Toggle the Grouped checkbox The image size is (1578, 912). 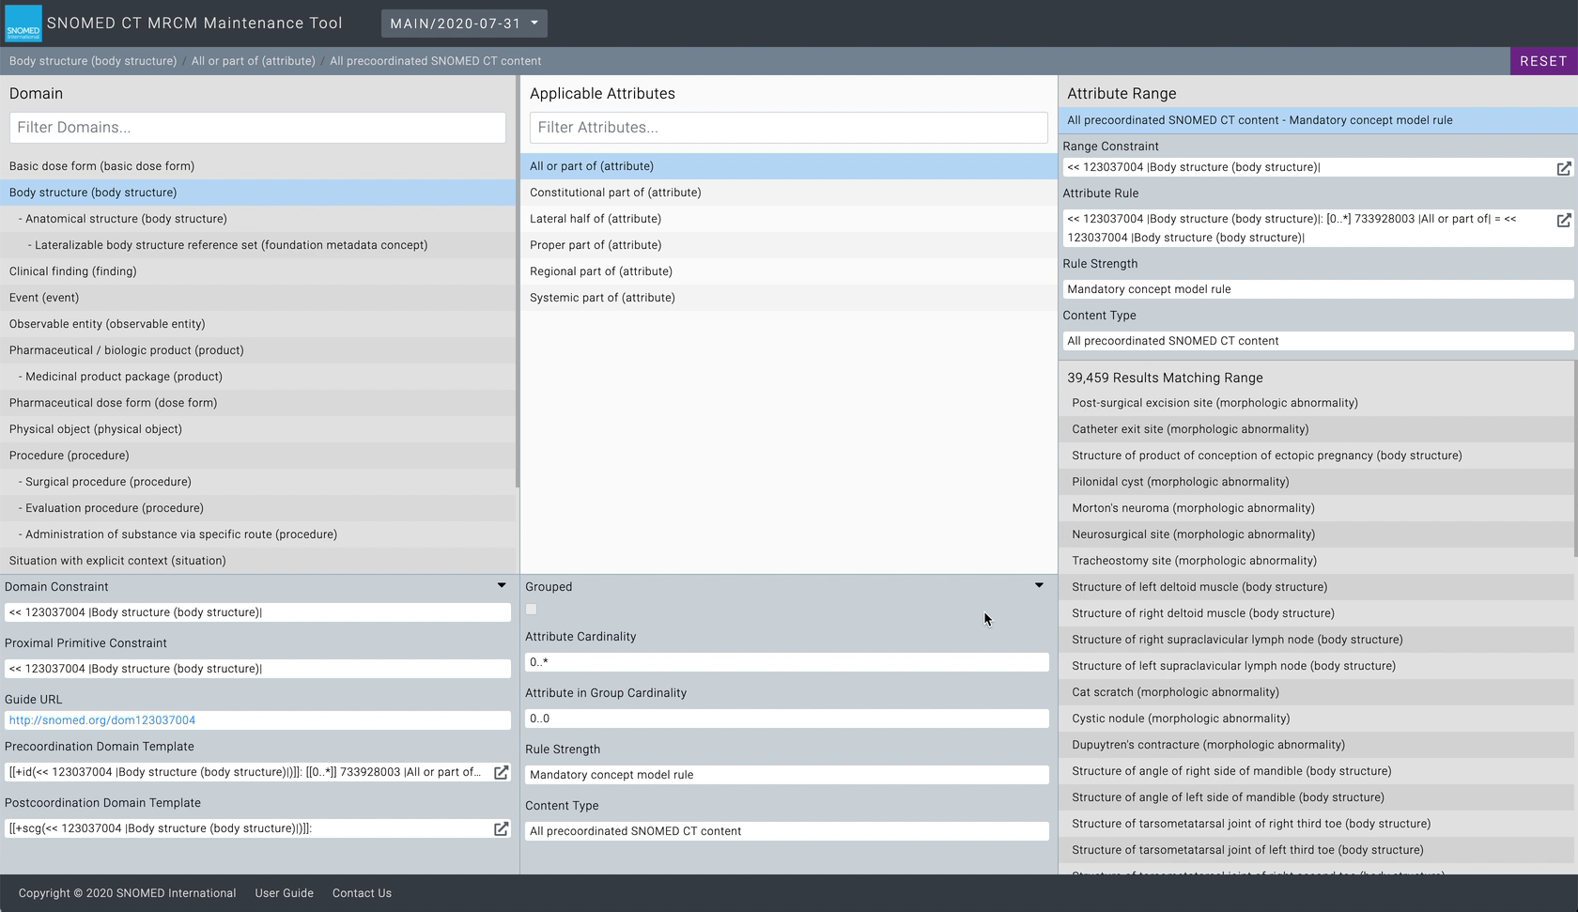(532, 610)
